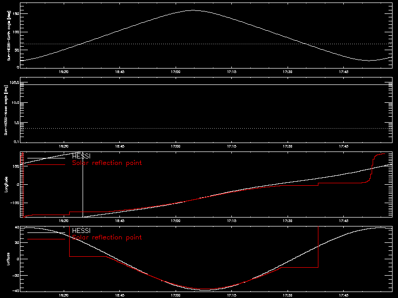The width and height of the screenshot is (398, 298).
Task: Click the 0.1 tick on Moon angle plot
Action: [16, 142]
